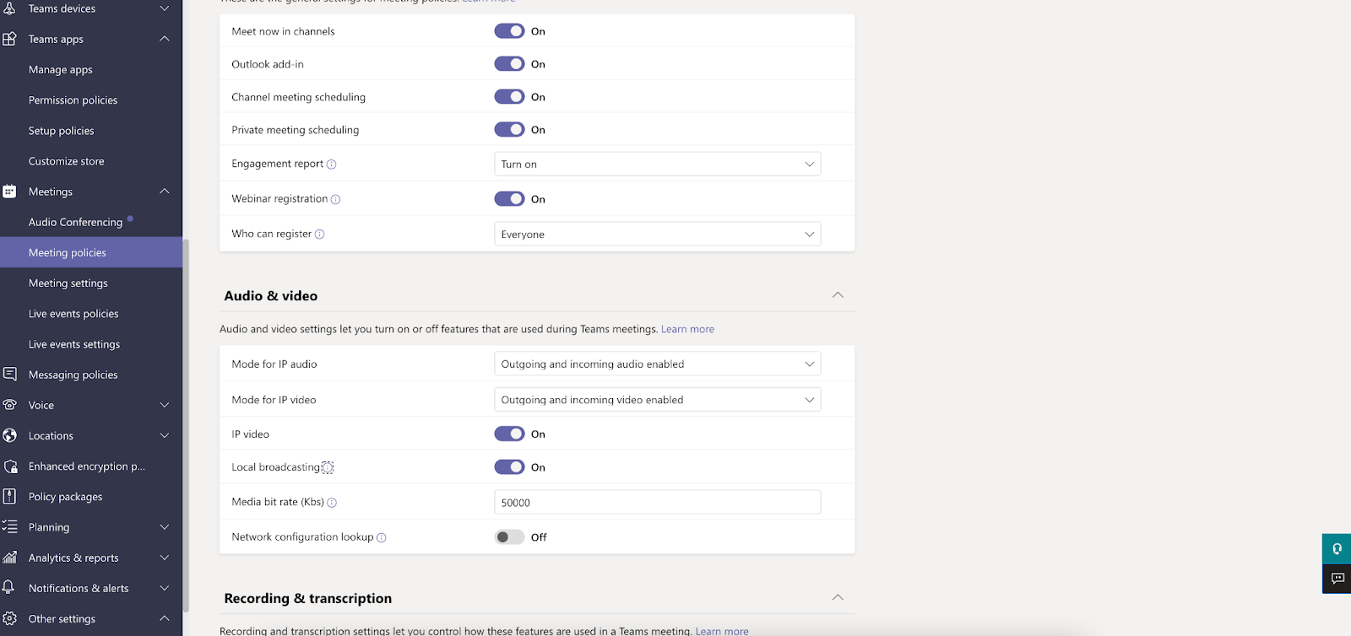Open Engagement report dropdown
Image resolution: width=1351 pixels, height=636 pixels.
657,164
